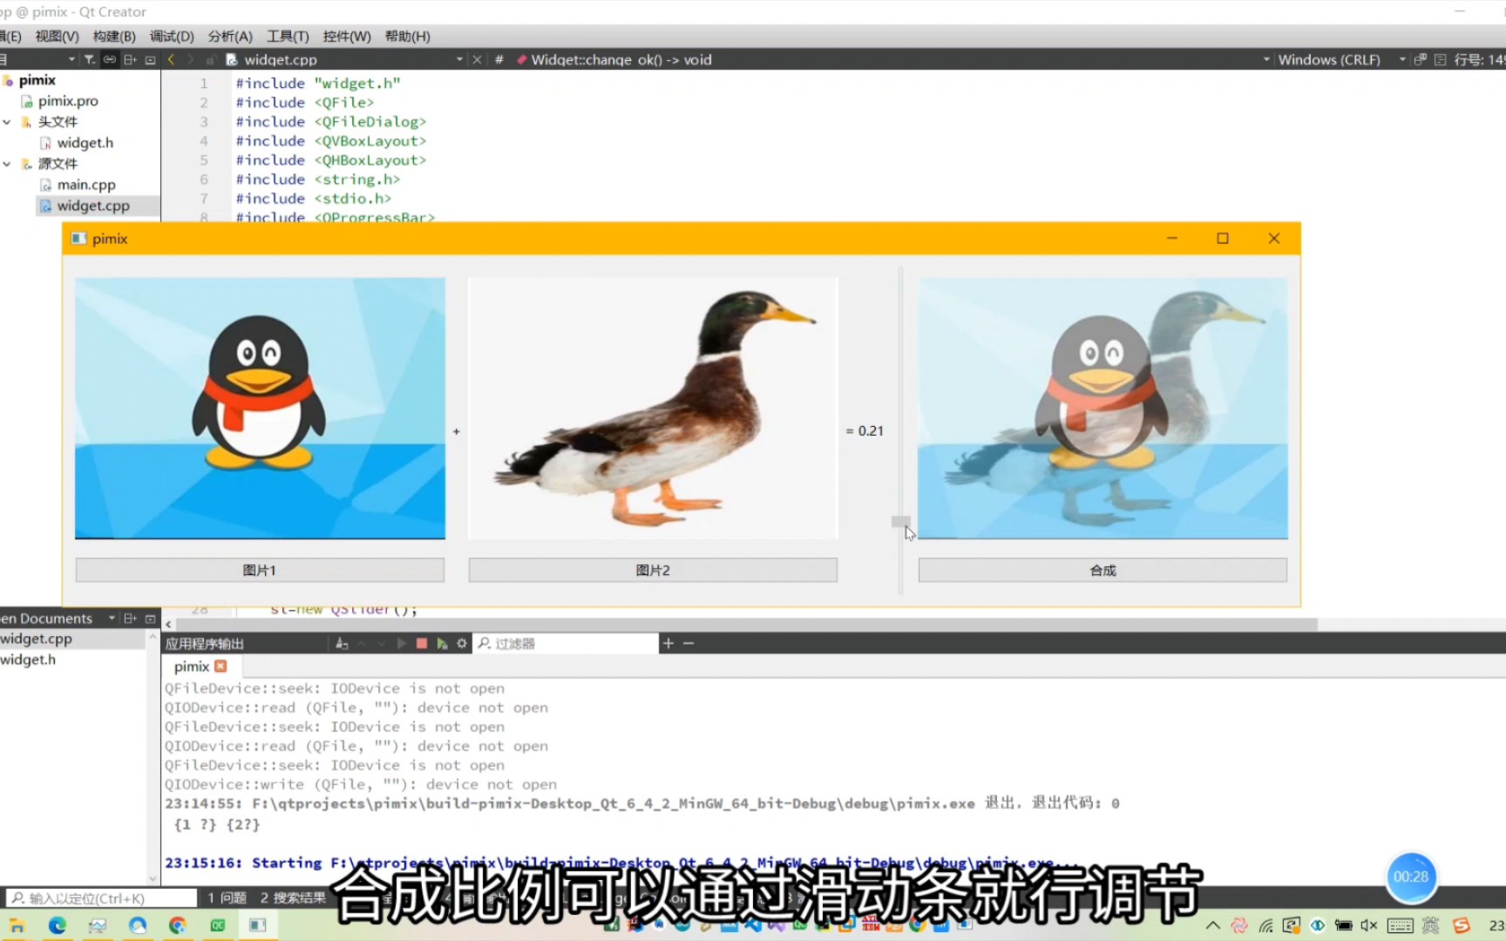Open the 工具(T) menu
Screen dimensions: 1506x941
288,36
